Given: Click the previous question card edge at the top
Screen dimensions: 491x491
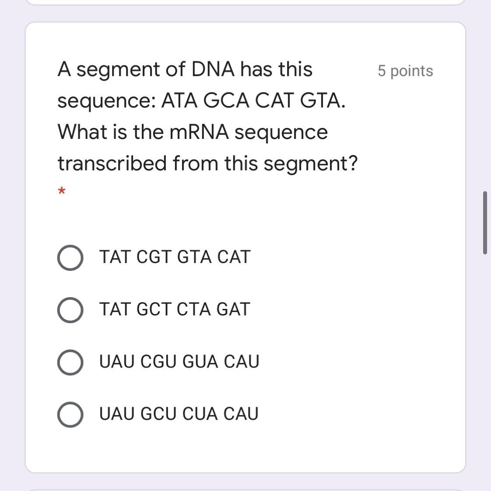Looking at the screenshot, I should tap(245, 3).
